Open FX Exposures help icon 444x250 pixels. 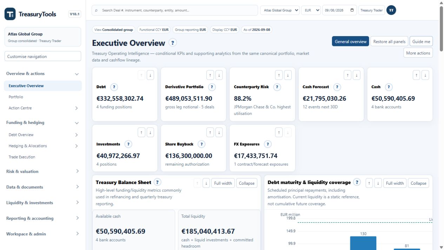point(267,144)
